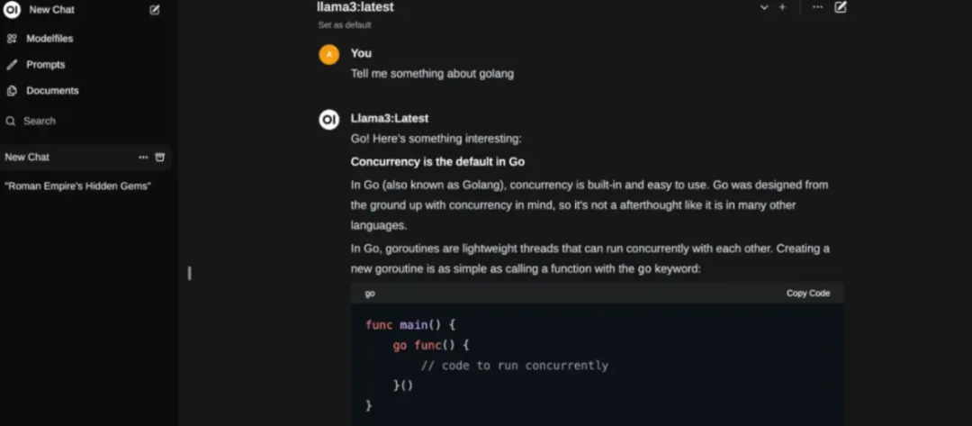Image resolution: width=972 pixels, height=426 pixels.
Task: Open the llama3:latest model selector
Action: click(x=355, y=7)
